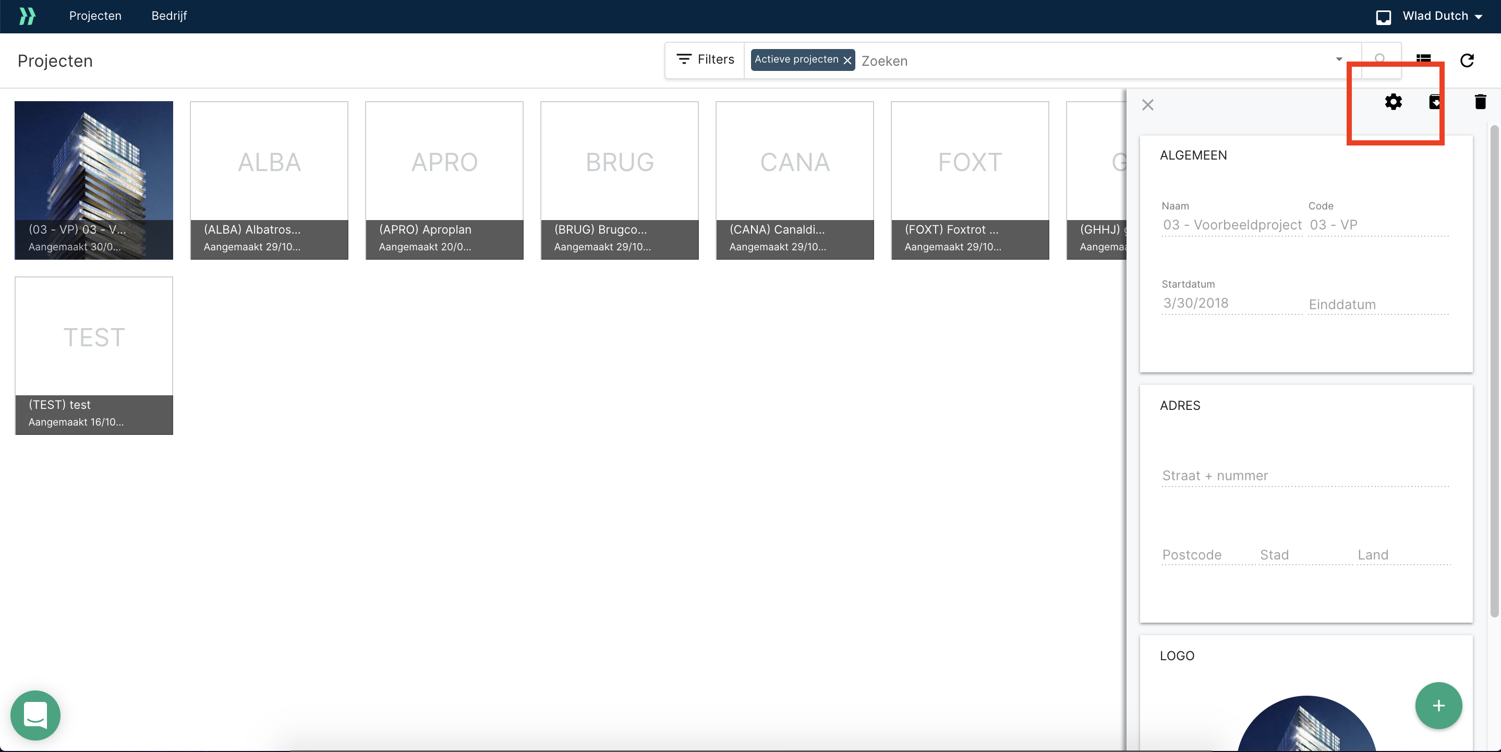Click the magnifier search icon

[1381, 59]
